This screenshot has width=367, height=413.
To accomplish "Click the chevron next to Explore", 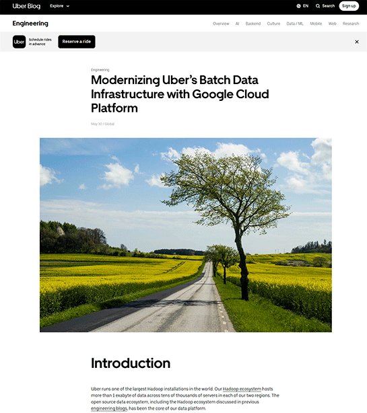I will (x=68, y=6).
